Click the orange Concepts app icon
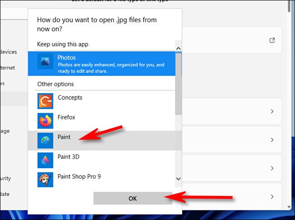This screenshot has width=295, height=220. click(x=45, y=101)
